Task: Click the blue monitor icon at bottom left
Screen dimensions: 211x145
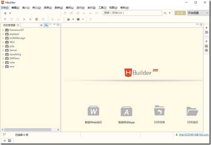Action: coord(9,141)
